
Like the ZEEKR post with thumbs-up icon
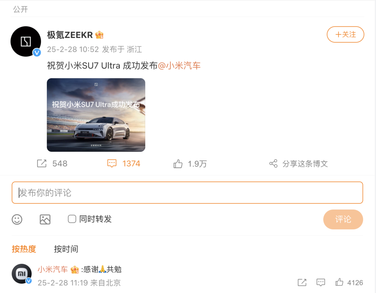pos(178,164)
